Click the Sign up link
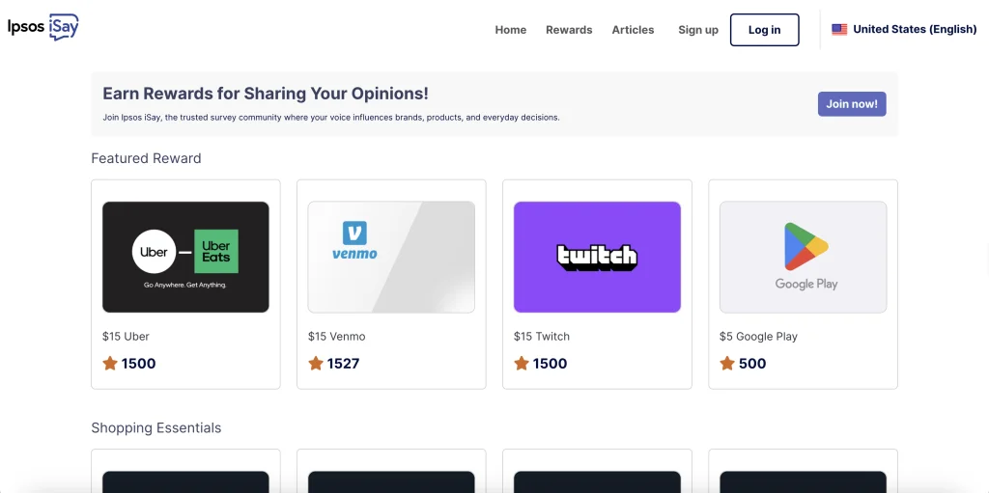 point(698,30)
